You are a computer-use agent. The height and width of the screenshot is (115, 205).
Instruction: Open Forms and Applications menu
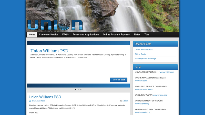(86, 34)
